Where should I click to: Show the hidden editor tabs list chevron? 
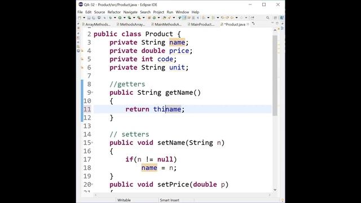(253, 24)
